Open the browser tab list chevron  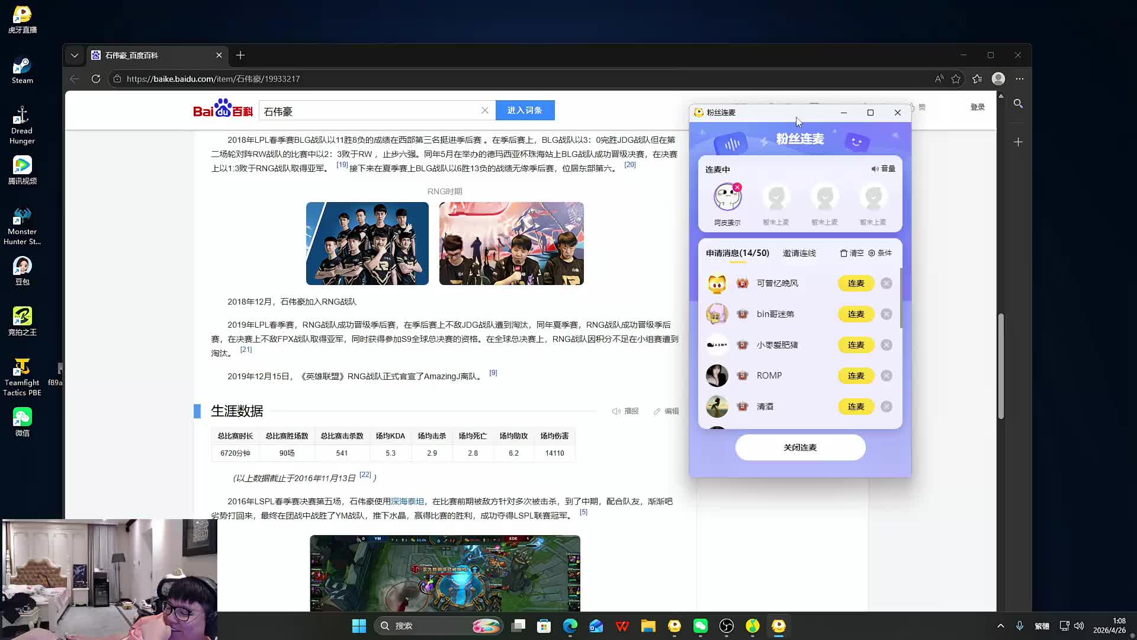[74, 55]
